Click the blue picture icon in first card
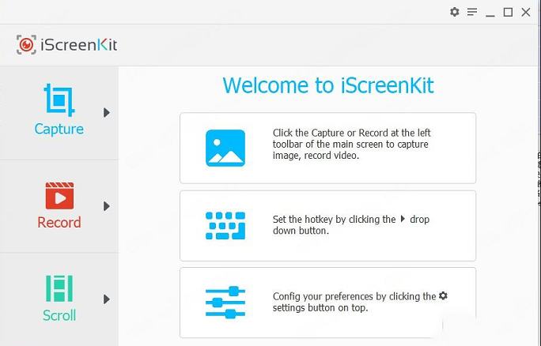 pos(225,148)
